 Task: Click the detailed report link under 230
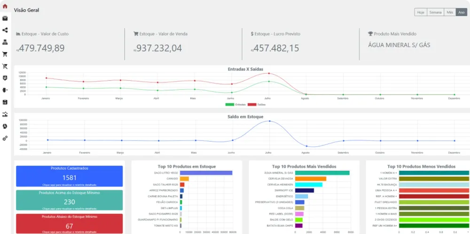point(69,209)
